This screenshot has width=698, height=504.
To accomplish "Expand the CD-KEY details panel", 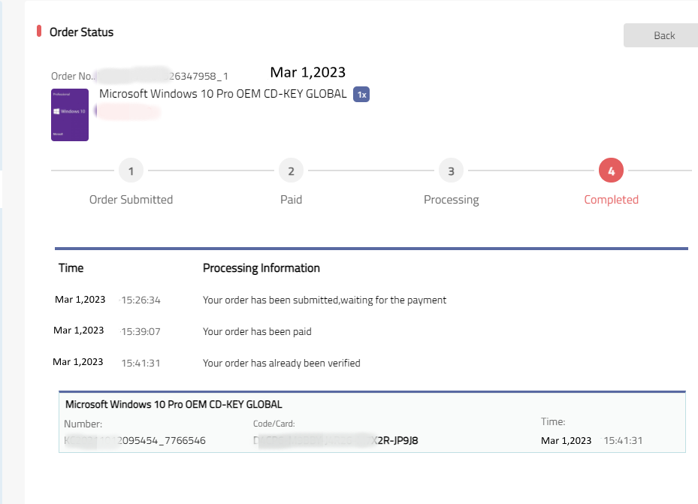I will tap(373, 421).
